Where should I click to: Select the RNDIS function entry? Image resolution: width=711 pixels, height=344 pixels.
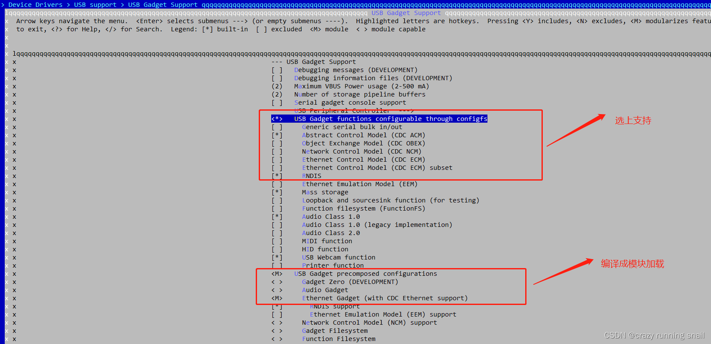click(312, 176)
